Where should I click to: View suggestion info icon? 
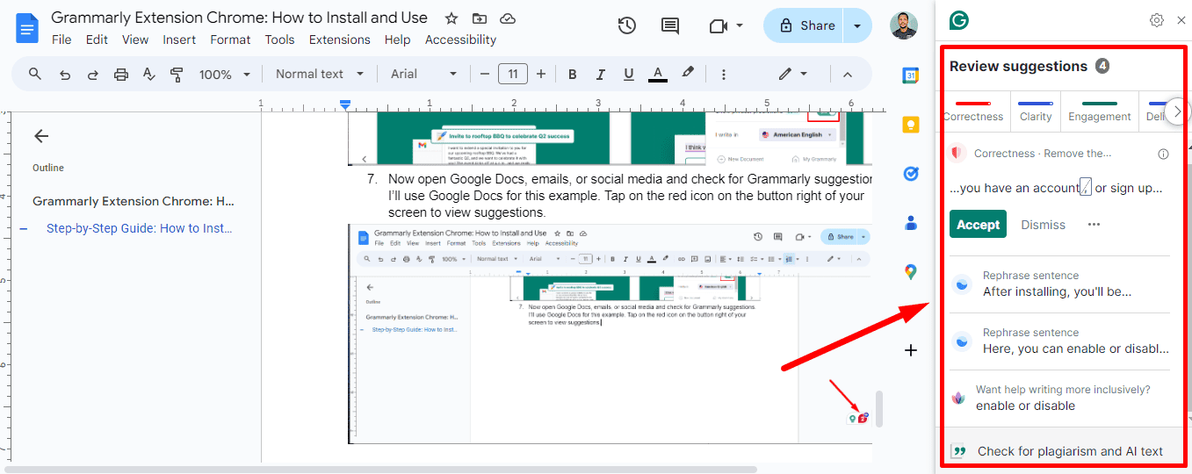pyautogui.click(x=1164, y=154)
